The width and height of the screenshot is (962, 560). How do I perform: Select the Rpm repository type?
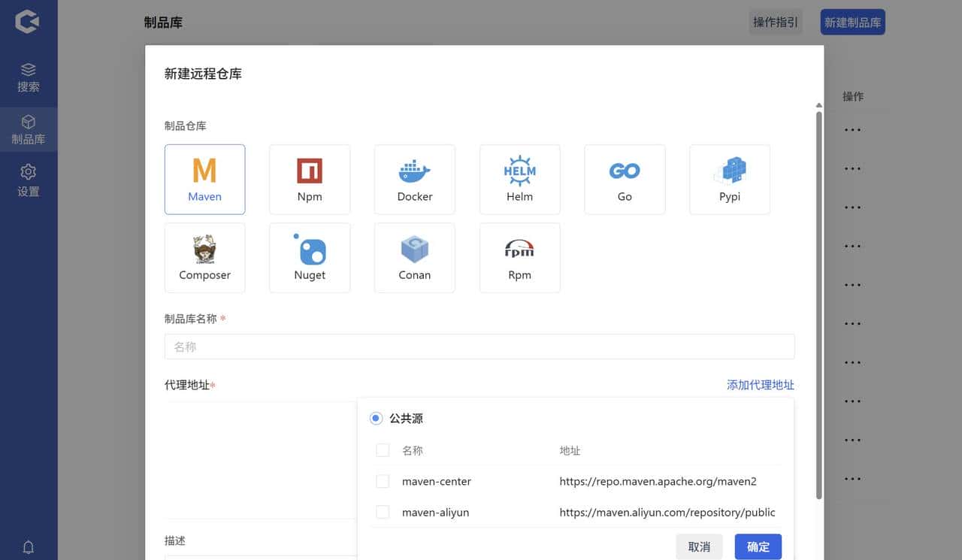tap(519, 257)
